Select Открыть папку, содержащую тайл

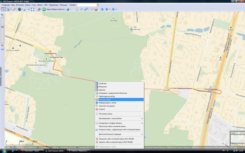(119, 129)
